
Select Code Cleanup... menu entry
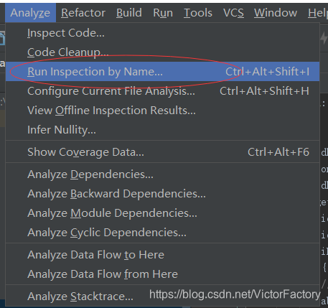(162, 52)
